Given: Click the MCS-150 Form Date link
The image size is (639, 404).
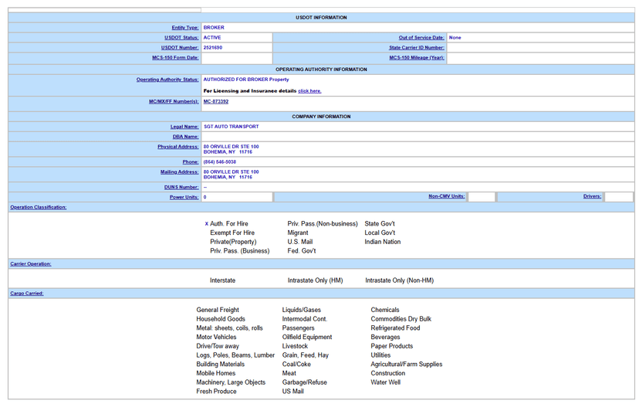Looking at the screenshot, I should click(x=175, y=58).
